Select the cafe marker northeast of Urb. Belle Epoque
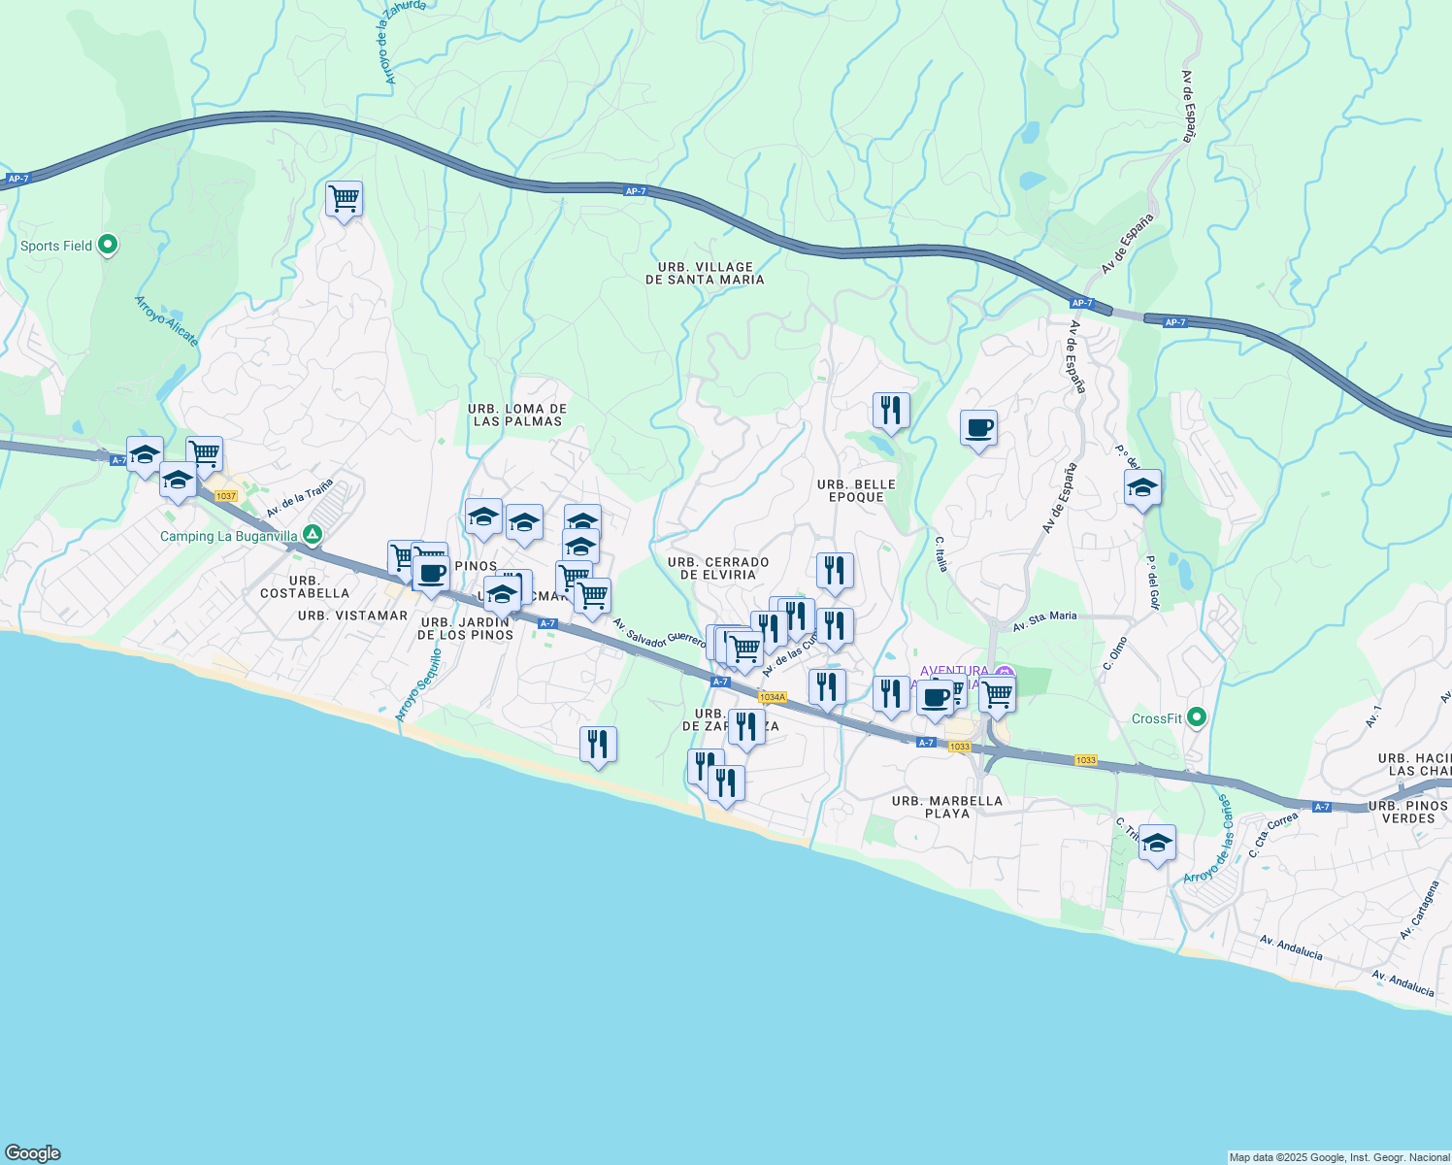This screenshot has width=1452, height=1165. tap(978, 428)
